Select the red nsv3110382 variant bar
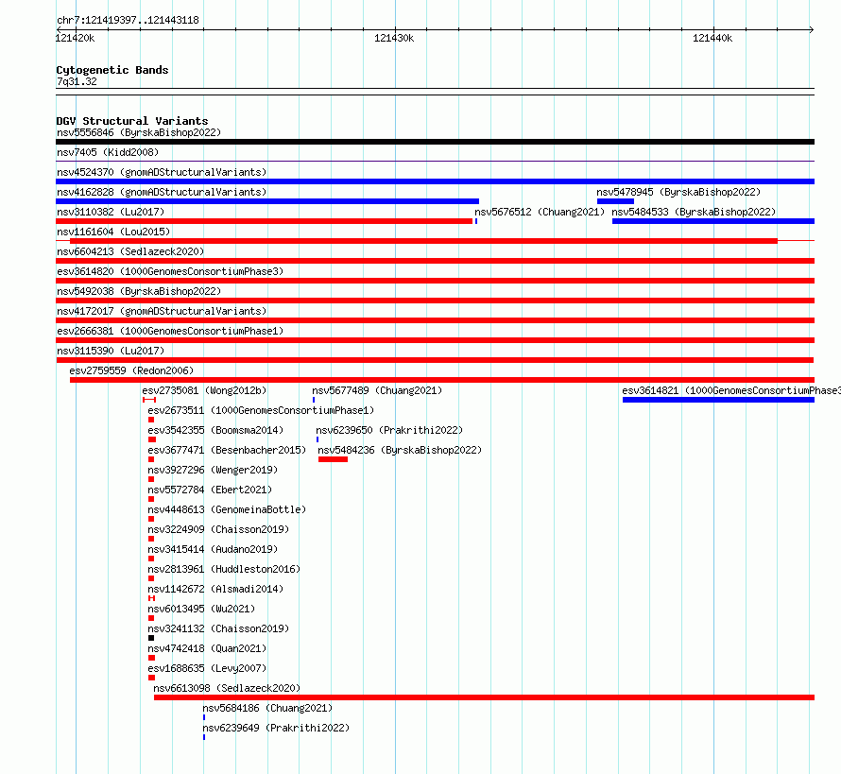Image resolution: width=841 pixels, height=774 pixels. [264, 221]
